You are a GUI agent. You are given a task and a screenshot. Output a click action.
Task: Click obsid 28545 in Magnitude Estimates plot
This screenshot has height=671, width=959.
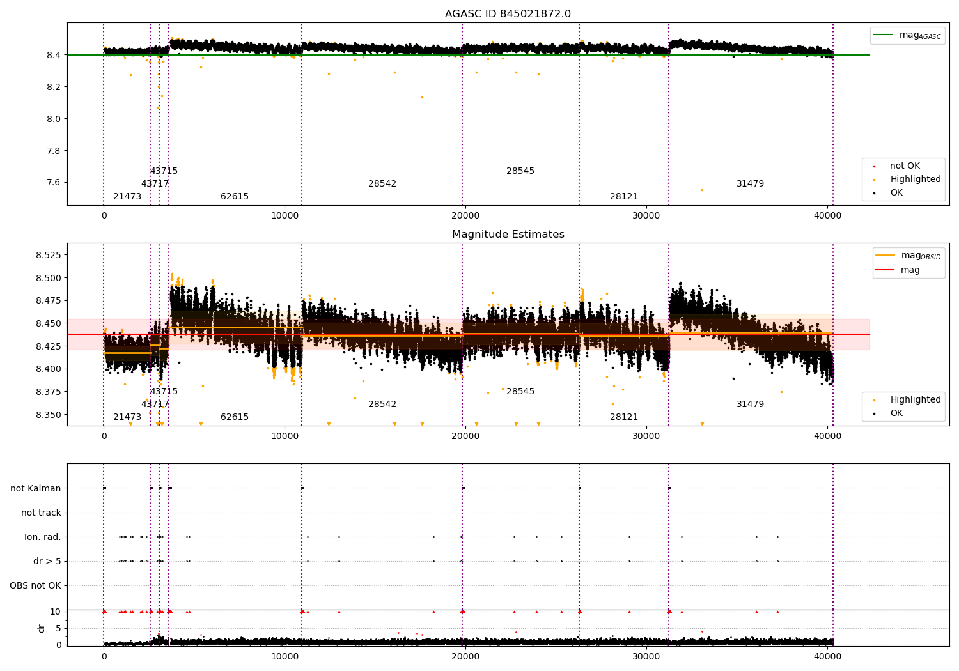click(520, 392)
